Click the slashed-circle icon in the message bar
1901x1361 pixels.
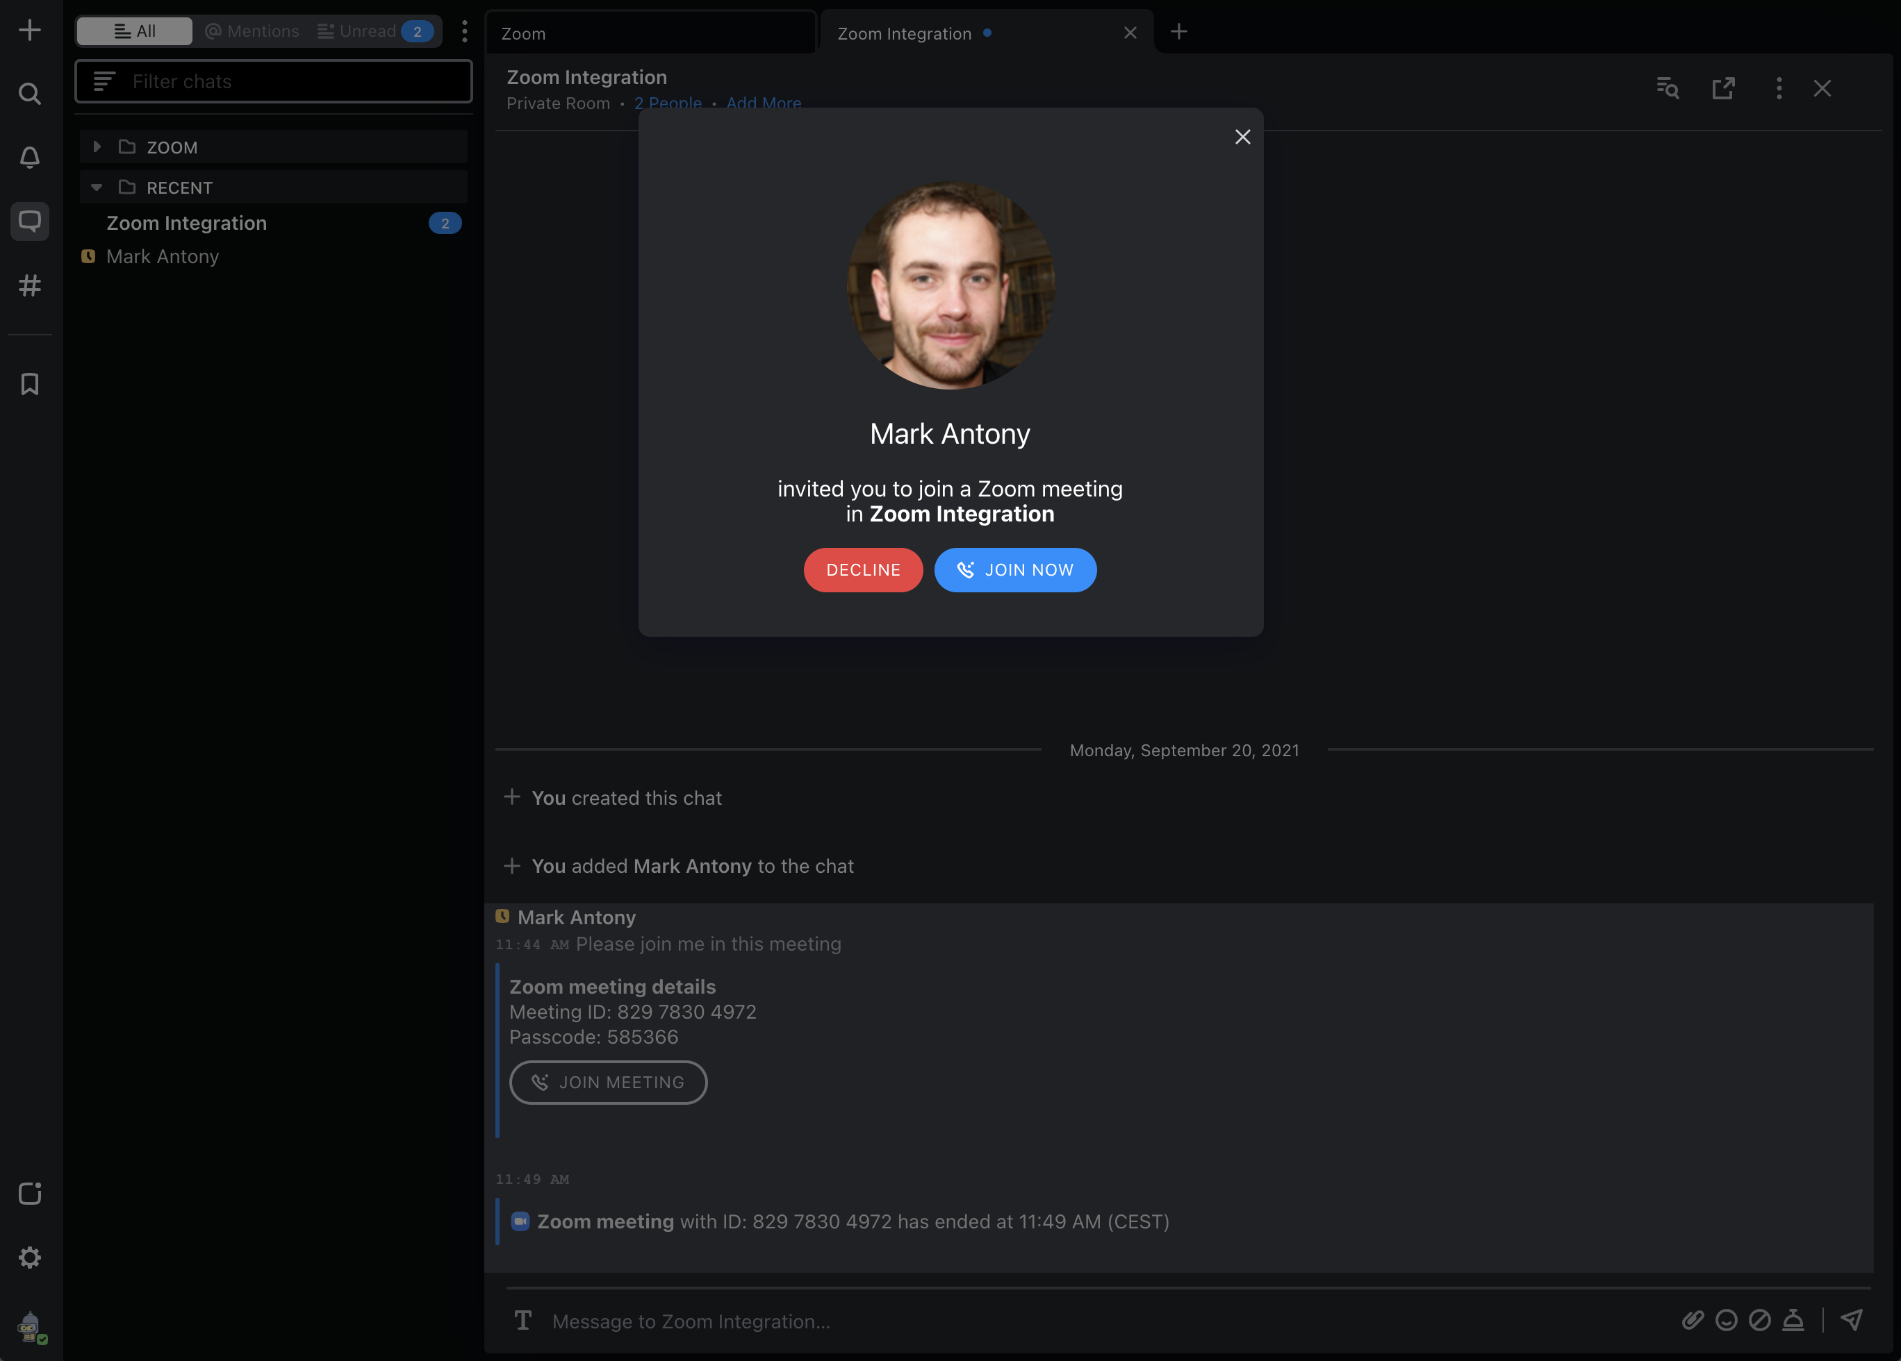[x=1759, y=1321]
